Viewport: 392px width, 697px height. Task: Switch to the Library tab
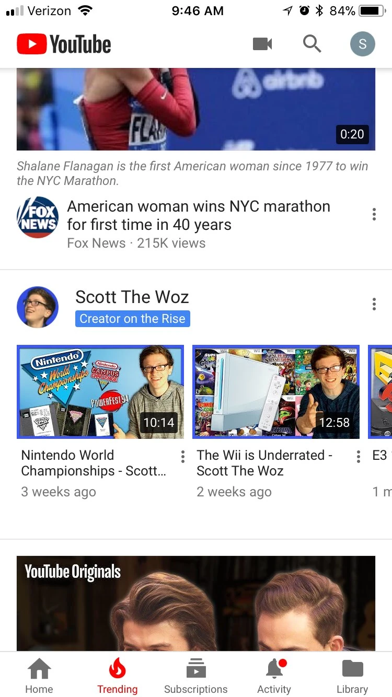coord(352,676)
